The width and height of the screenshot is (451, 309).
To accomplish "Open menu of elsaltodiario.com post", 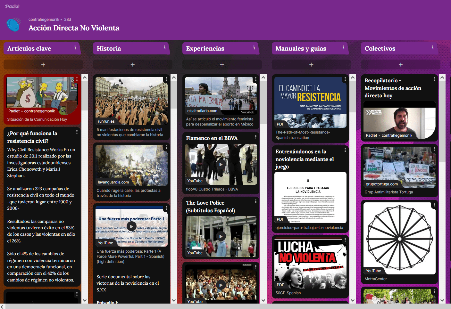I will click(x=256, y=79).
